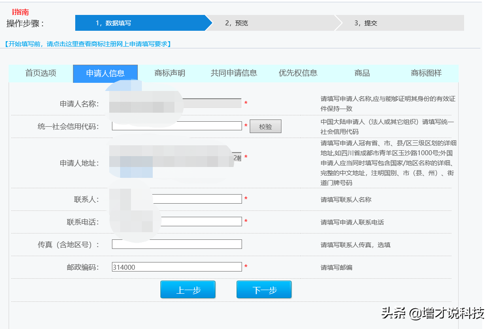The width and height of the screenshot is (494, 329).
Task: Select the 传真 fax number field
Action: (177, 244)
